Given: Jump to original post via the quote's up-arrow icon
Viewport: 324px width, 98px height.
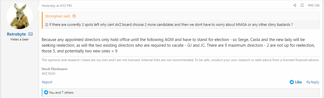Looking at the screenshot, I should click(x=74, y=16).
